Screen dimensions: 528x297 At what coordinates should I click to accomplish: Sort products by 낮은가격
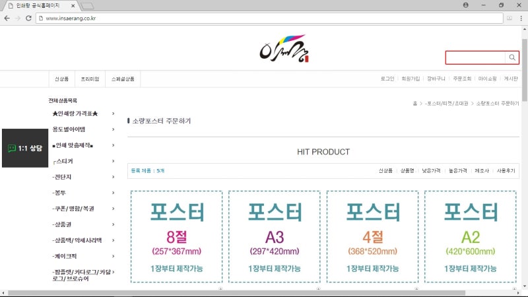(431, 171)
